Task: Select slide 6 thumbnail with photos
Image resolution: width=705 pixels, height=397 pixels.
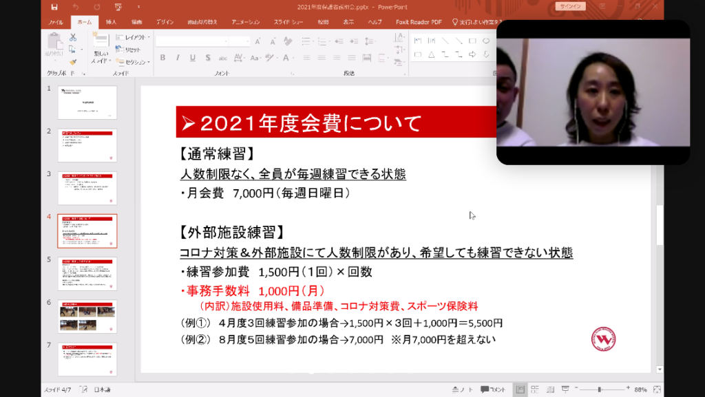Action: click(87, 316)
